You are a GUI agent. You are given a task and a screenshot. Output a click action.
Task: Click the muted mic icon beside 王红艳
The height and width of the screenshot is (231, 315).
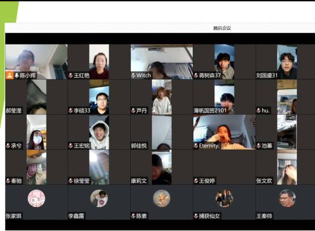(71, 76)
